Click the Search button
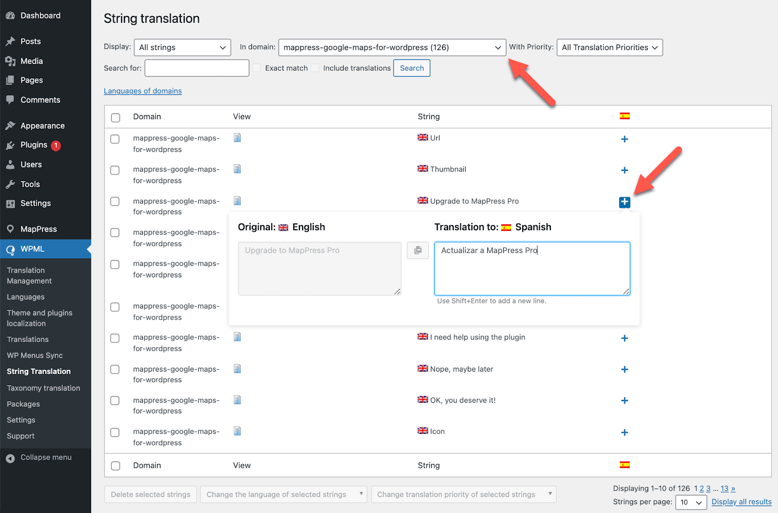Viewport: 778px width, 513px height. (x=412, y=68)
